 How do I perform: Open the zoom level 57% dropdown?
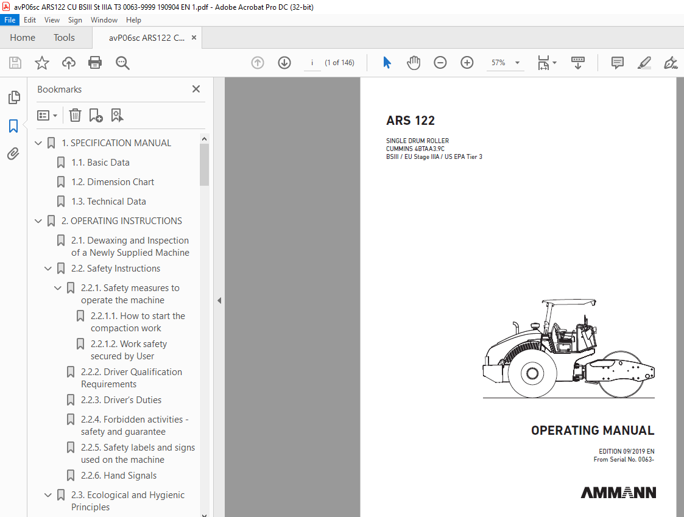pos(517,63)
